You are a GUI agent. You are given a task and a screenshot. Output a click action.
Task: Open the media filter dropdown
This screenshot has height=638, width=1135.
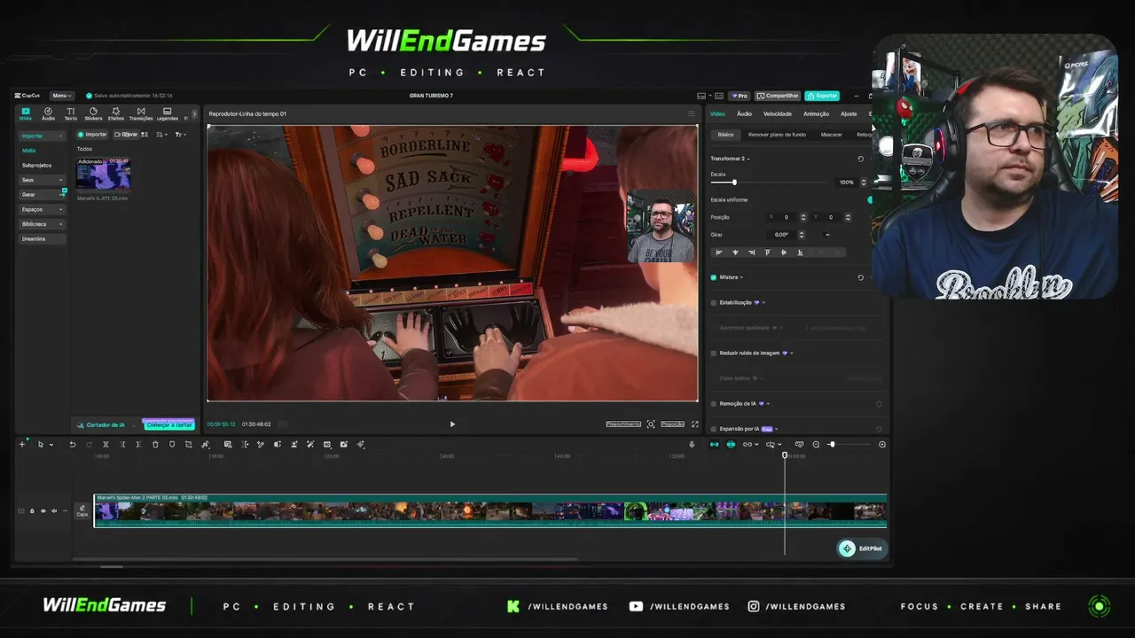[x=179, y=135]
